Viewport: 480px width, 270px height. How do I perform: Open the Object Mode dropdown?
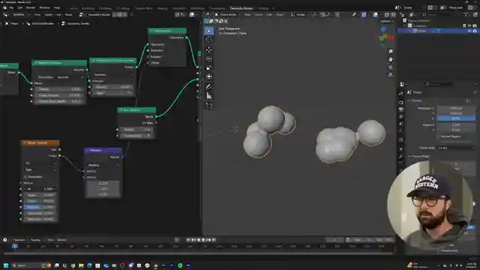click(x=228, y=15)
